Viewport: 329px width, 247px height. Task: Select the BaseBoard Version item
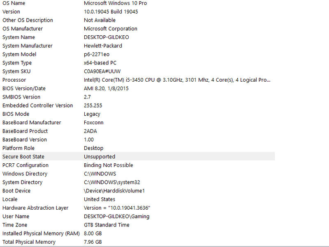click(25, 140)
